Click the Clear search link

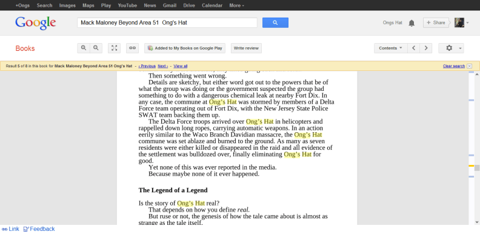coord(454,66)
